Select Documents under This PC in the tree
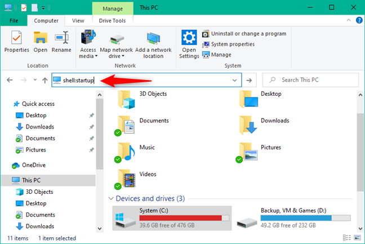The height and width of the screenshot is (244, 365). pyautogui.click(x=35, y=215)
